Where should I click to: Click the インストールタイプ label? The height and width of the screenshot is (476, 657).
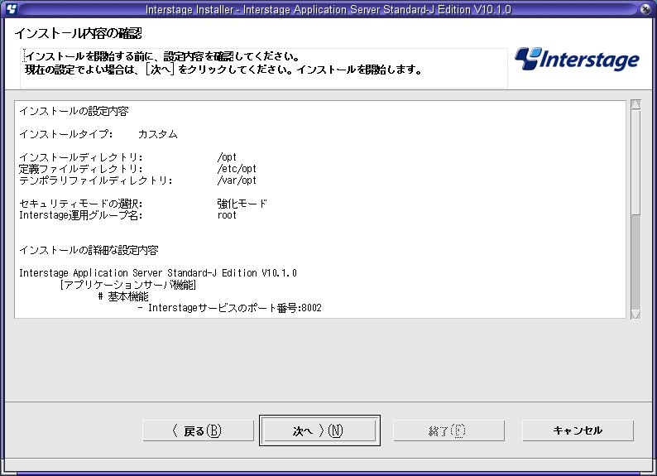[x=66, y=134]
